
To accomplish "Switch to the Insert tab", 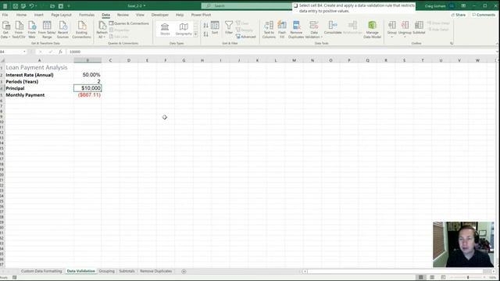I will (x=38, y=15).
